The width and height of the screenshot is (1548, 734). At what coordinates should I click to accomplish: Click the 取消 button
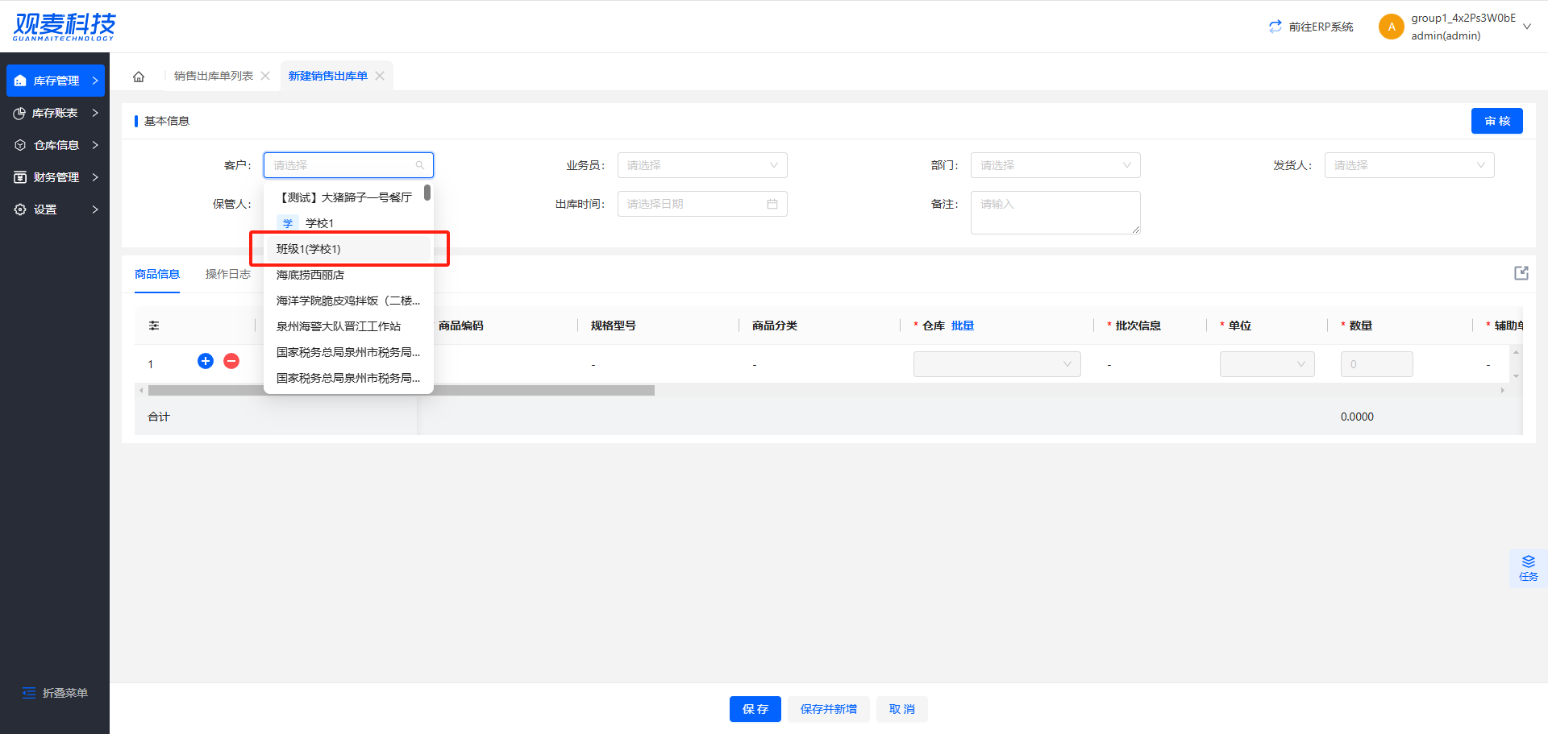902,709
